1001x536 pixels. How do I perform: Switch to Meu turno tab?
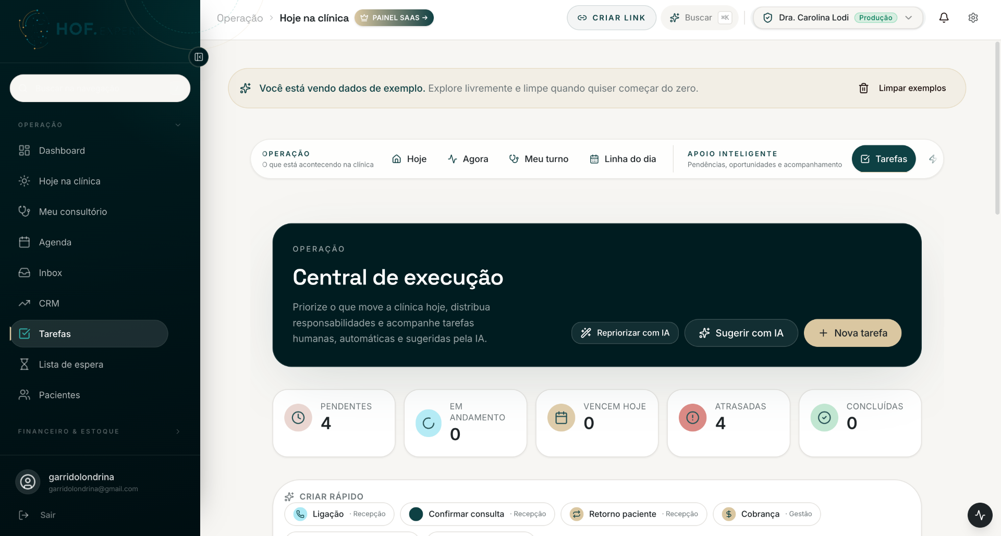pos(539,159)
